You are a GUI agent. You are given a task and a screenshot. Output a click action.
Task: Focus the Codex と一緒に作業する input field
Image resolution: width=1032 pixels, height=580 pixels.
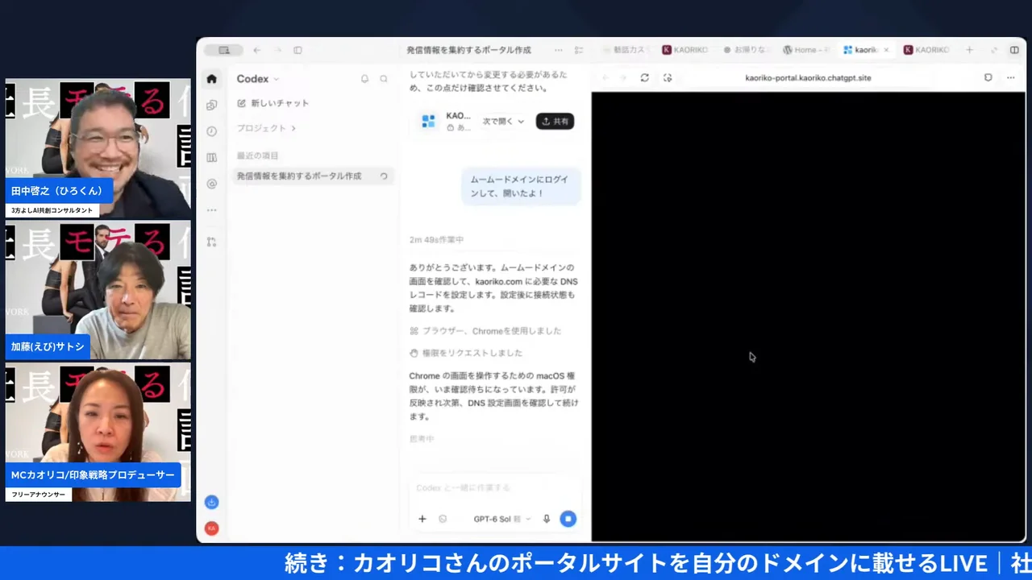tap(496, 488)
